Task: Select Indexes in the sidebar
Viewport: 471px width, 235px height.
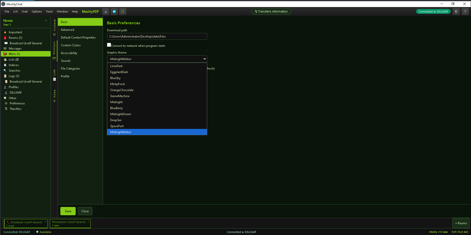Action: tap(26, 65)
